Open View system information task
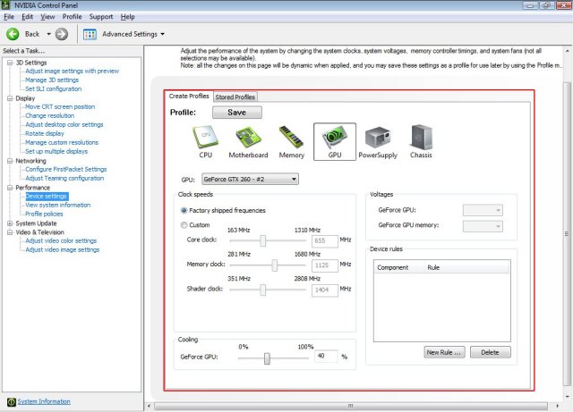The width and height of the screenshot is (573, 412). (x=57, y=205)
